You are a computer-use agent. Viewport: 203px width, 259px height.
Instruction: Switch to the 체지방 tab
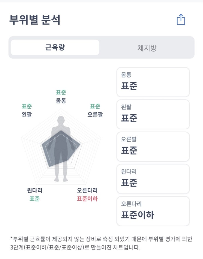[147, 48]
